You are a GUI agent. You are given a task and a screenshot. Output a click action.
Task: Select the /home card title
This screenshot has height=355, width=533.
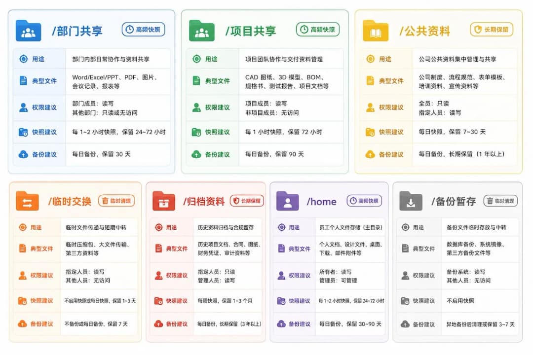[x=322, y=202]
